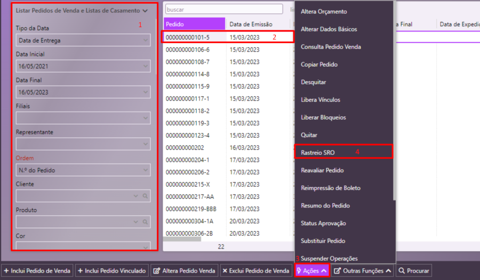Click the 16/03/2023 emission date cell

[x=244, y=148]
